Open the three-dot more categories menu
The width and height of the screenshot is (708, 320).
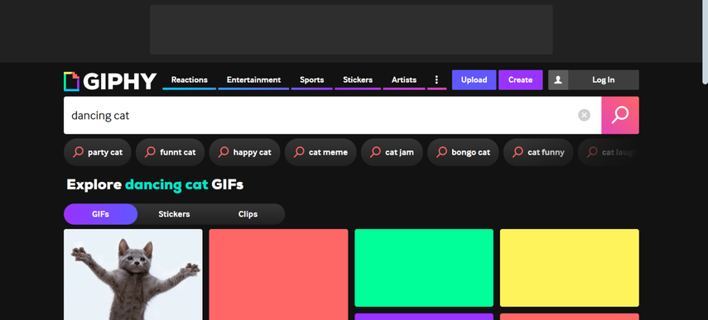pyautogui.click(x=436, y=79)
